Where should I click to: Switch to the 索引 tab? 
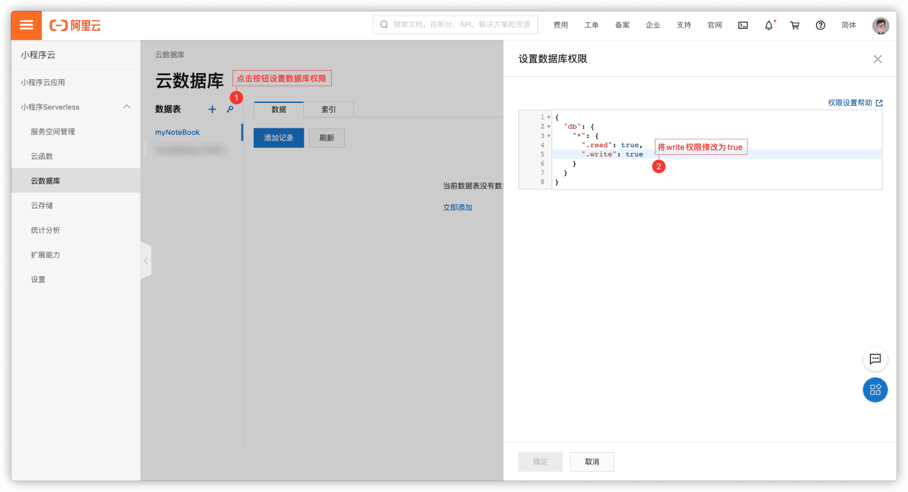(x=329, y=110)
